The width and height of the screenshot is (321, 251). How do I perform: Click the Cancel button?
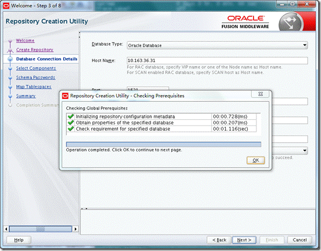click(x=300, y=240)
